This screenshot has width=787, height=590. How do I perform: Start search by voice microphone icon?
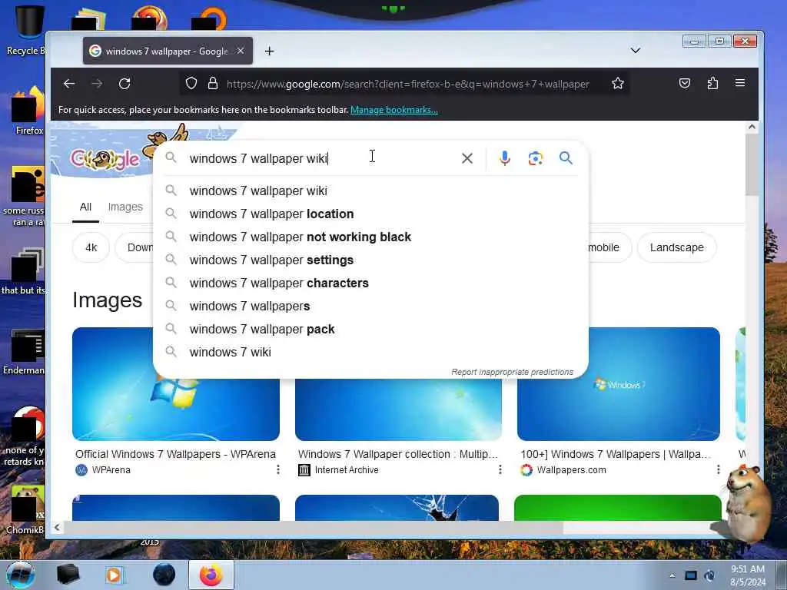[505, 158]
